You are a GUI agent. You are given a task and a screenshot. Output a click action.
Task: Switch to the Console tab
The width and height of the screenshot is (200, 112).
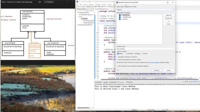click(x=121, y=82)
